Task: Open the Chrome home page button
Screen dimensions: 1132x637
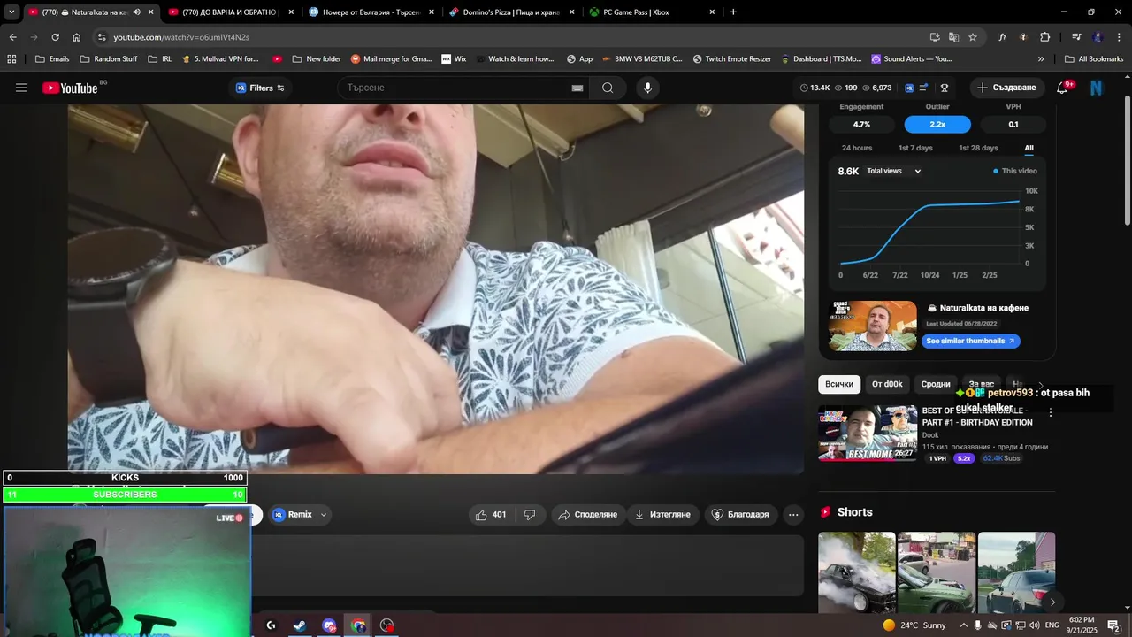Action: click(77, 37)
